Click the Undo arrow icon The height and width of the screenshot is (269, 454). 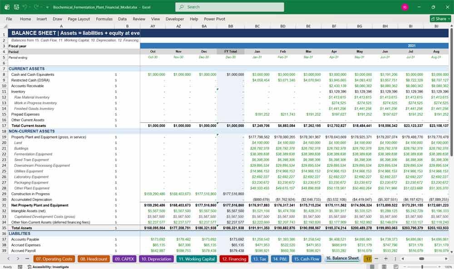click(x=25, y=7)
